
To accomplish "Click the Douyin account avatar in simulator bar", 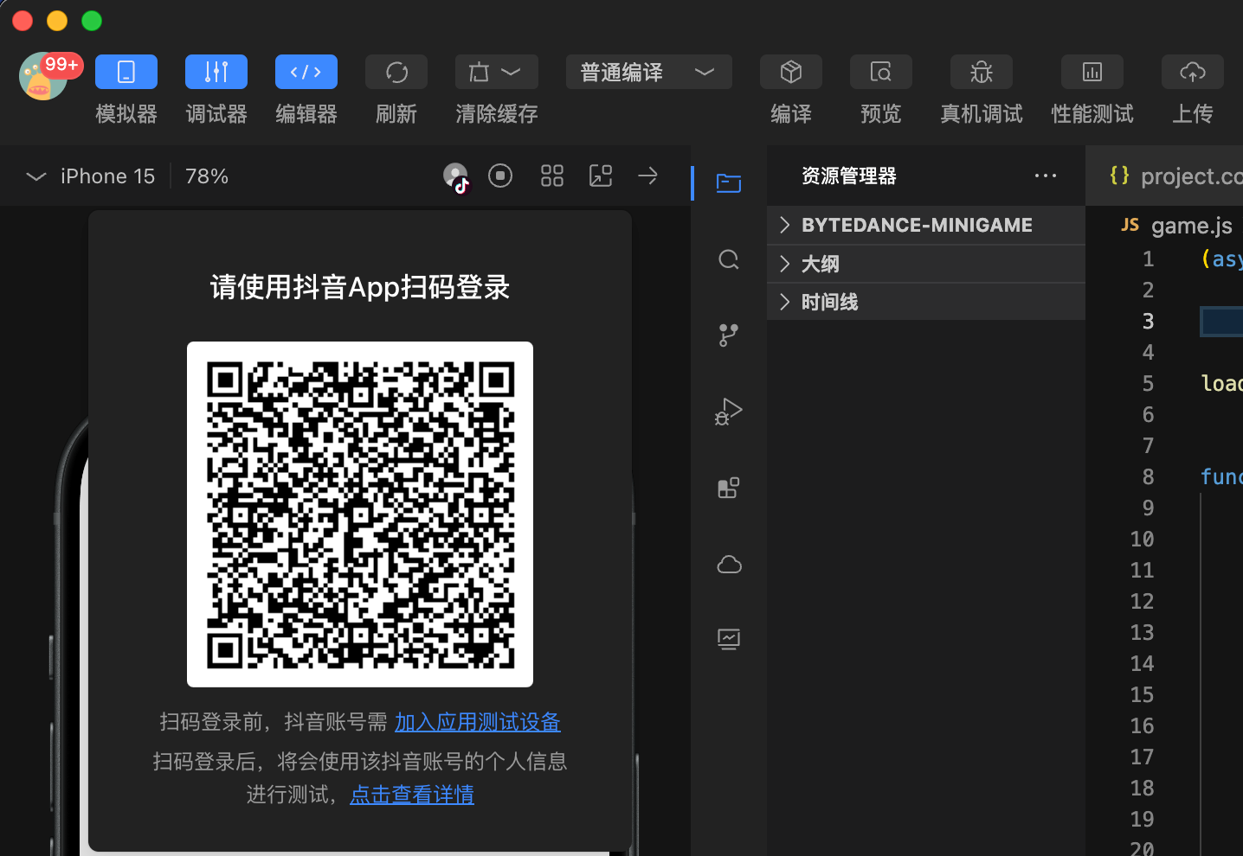I will pyautogui.click(x=456, y=176).
